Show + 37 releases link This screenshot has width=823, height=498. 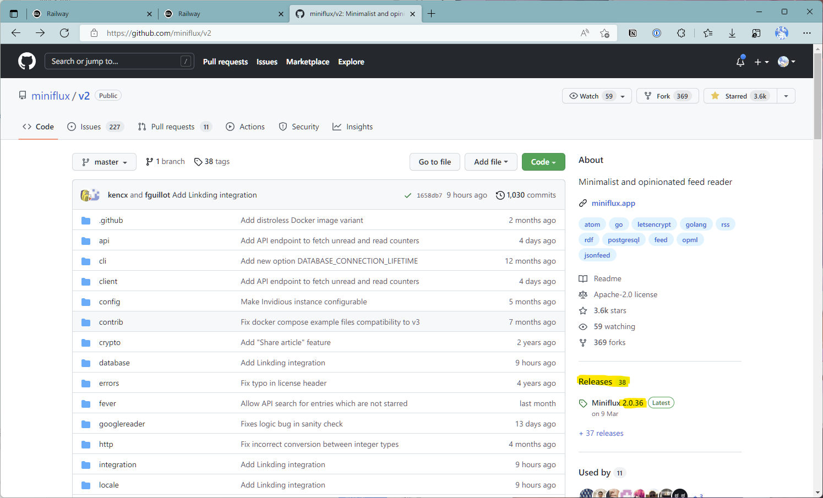[601, 433]
